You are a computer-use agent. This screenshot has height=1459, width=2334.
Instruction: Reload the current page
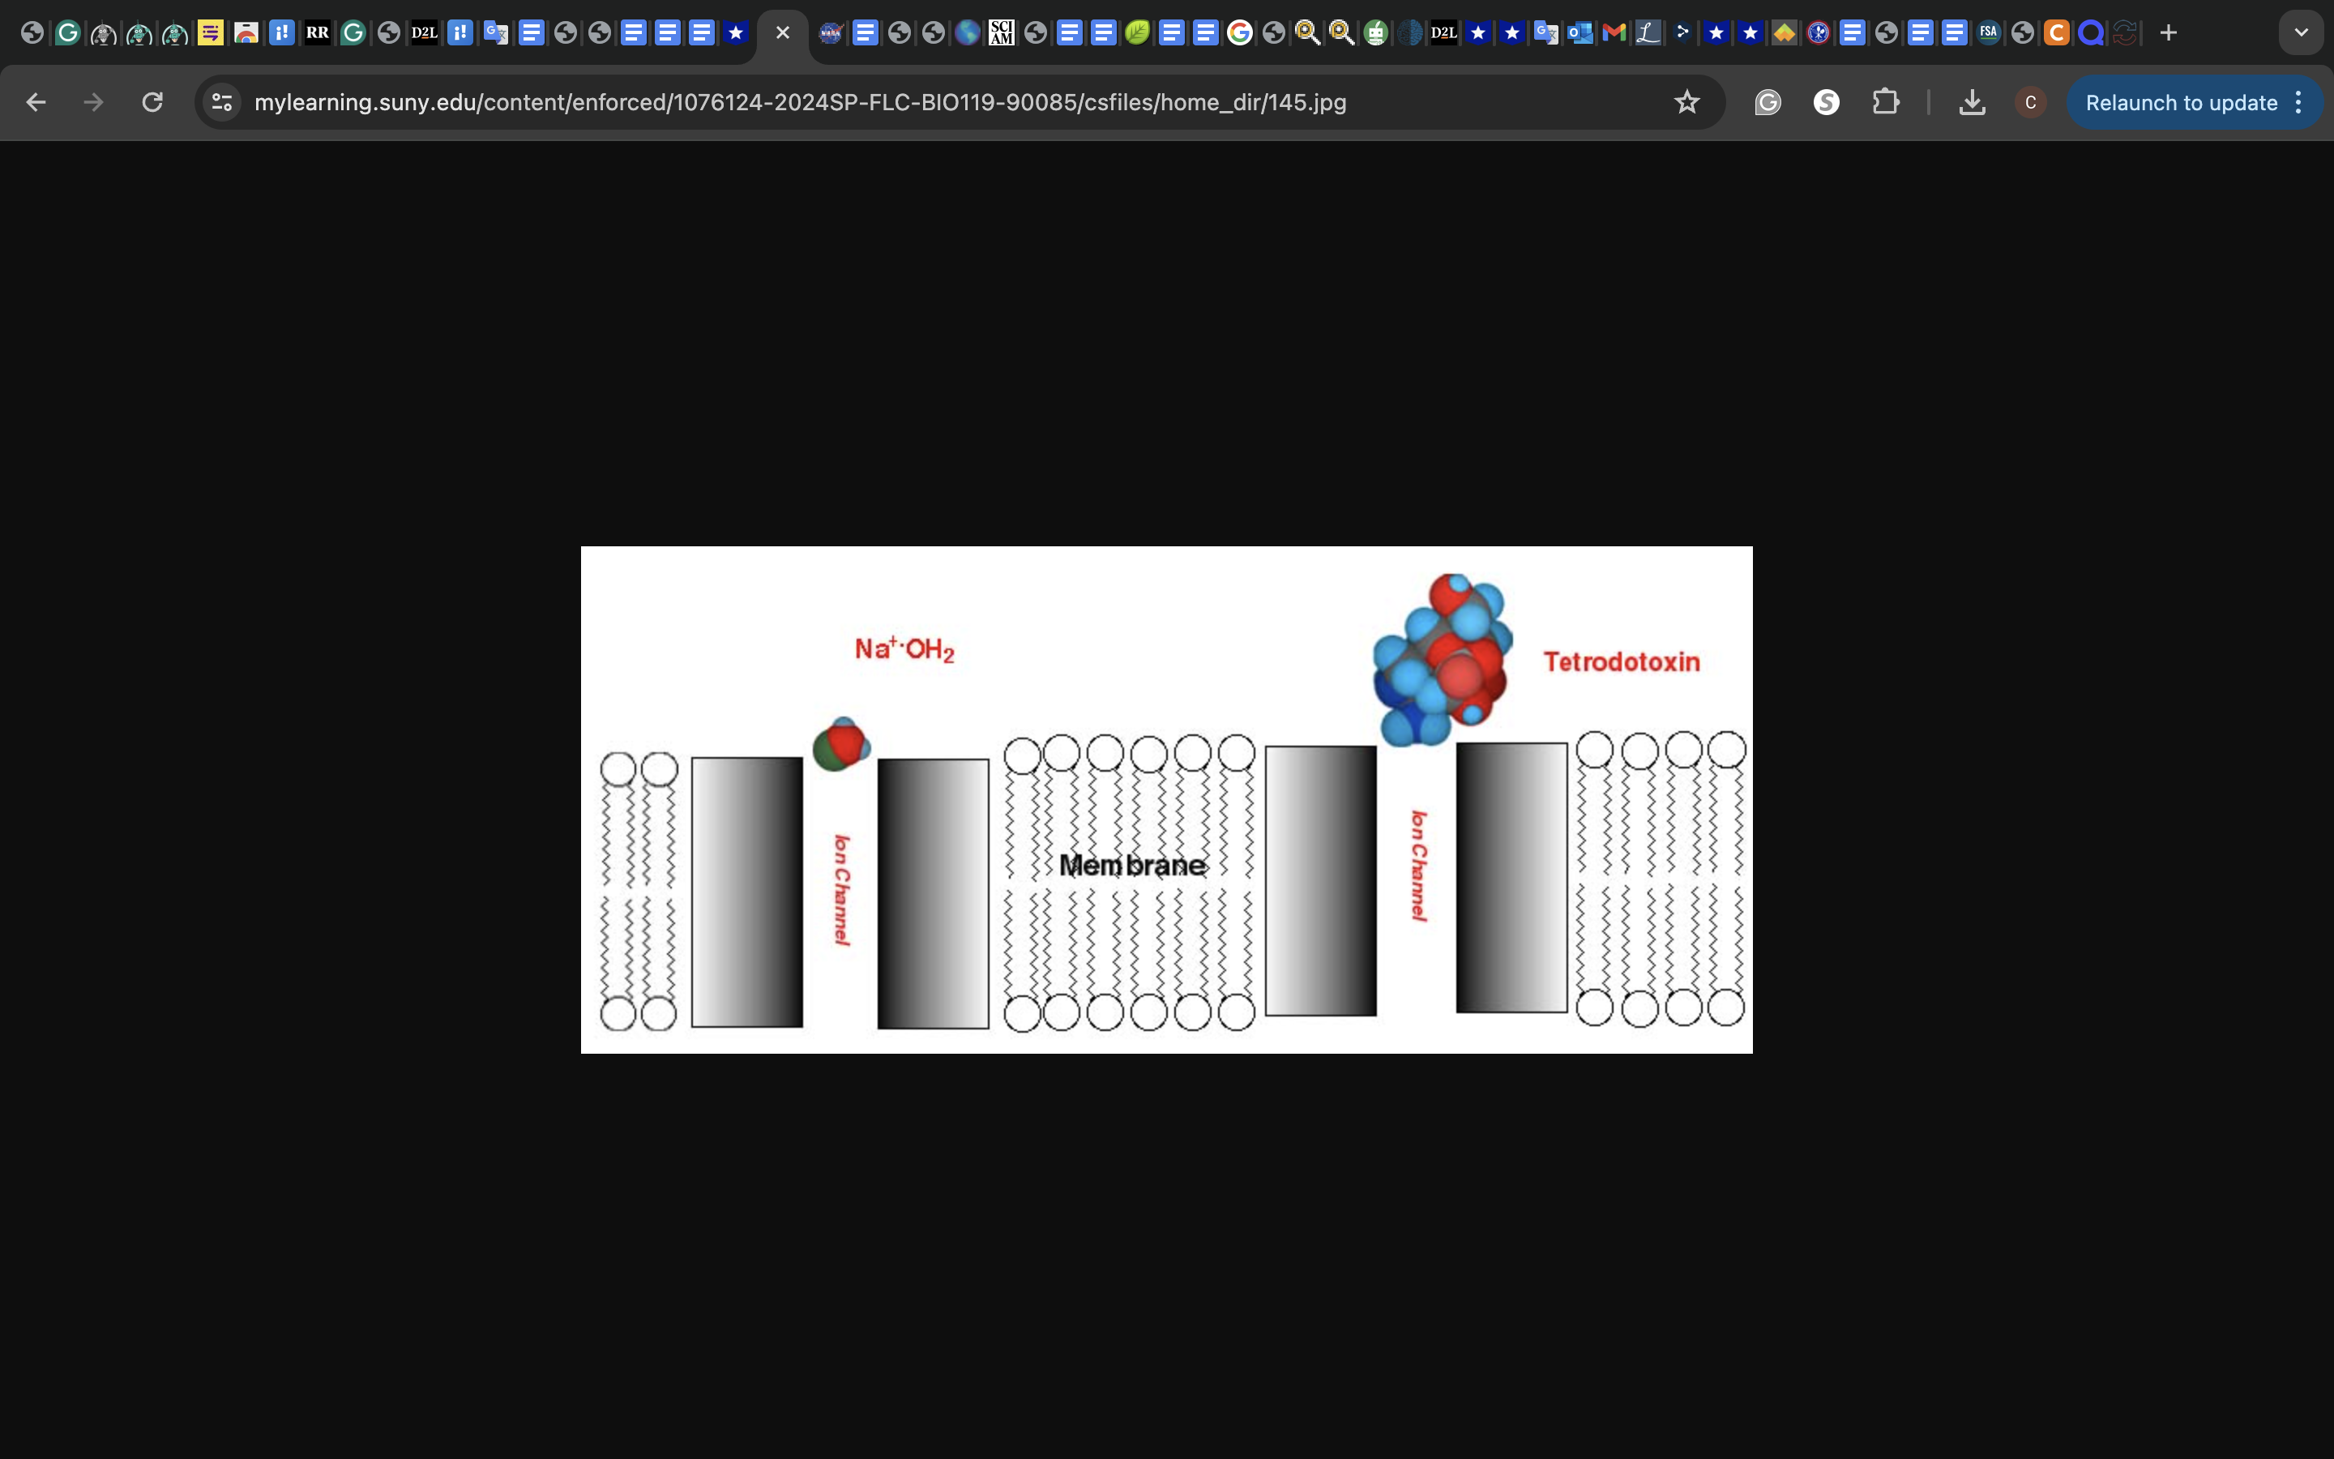tap(152, 102)
